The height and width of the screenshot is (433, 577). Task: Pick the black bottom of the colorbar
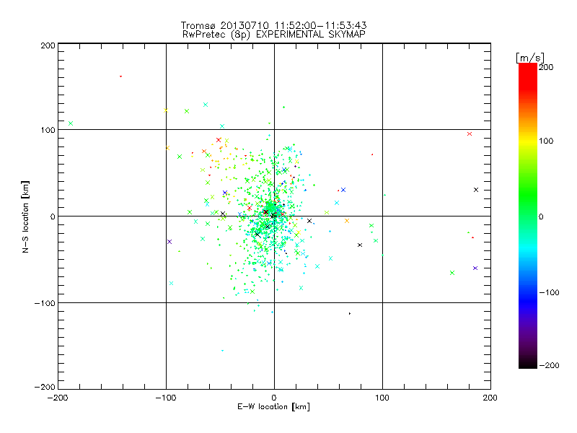528,364
